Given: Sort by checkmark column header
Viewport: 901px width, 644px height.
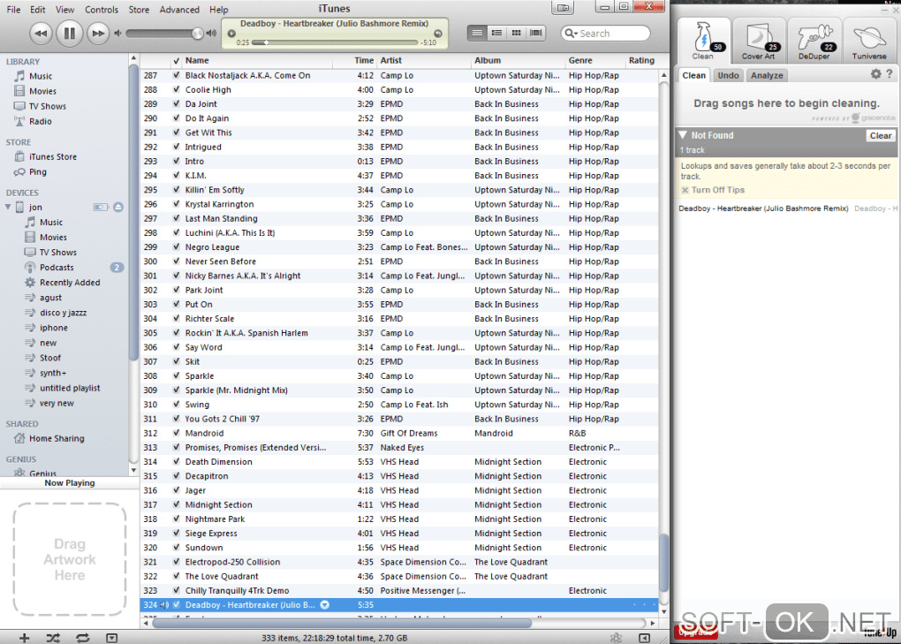Looking at the screenshot, I should pyautogui.click(x=177, y=60).
